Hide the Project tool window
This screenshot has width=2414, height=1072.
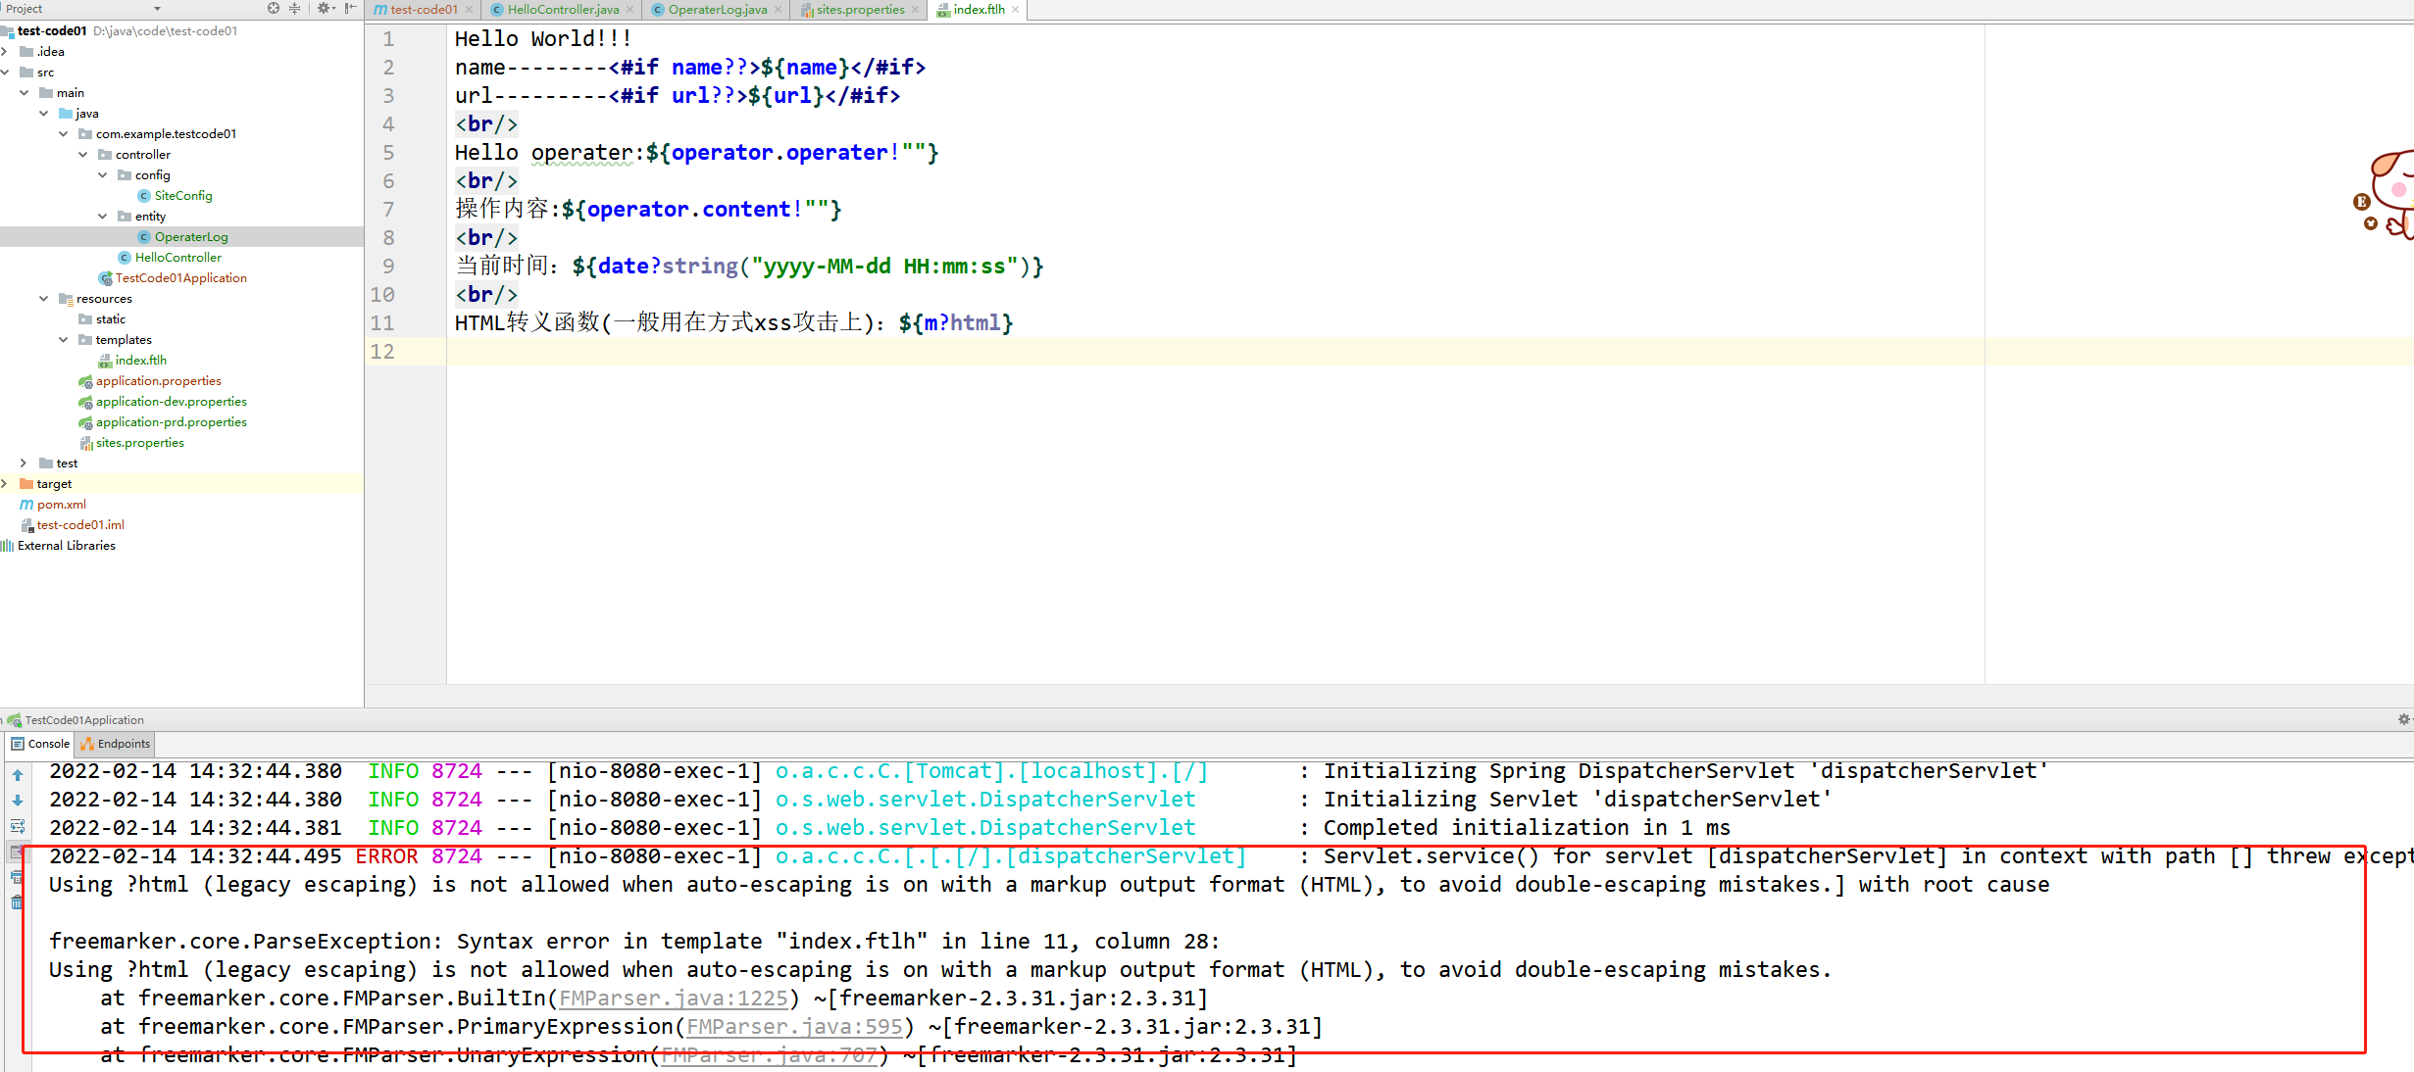(x=350, y=8)
